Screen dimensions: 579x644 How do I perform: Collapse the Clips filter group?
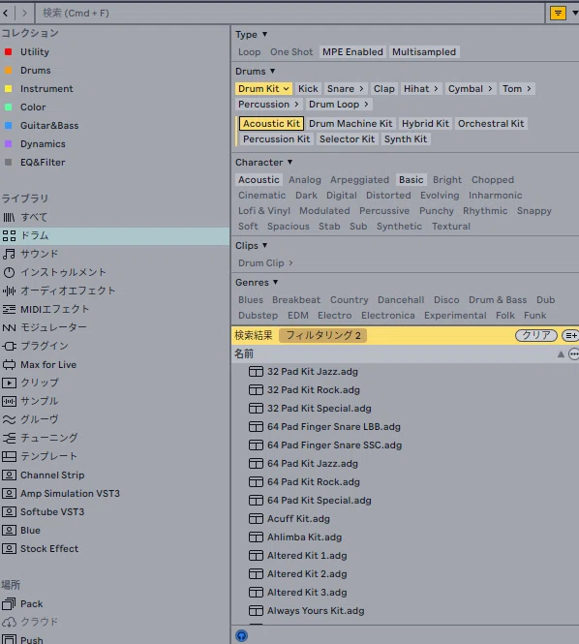pos(265,245)
